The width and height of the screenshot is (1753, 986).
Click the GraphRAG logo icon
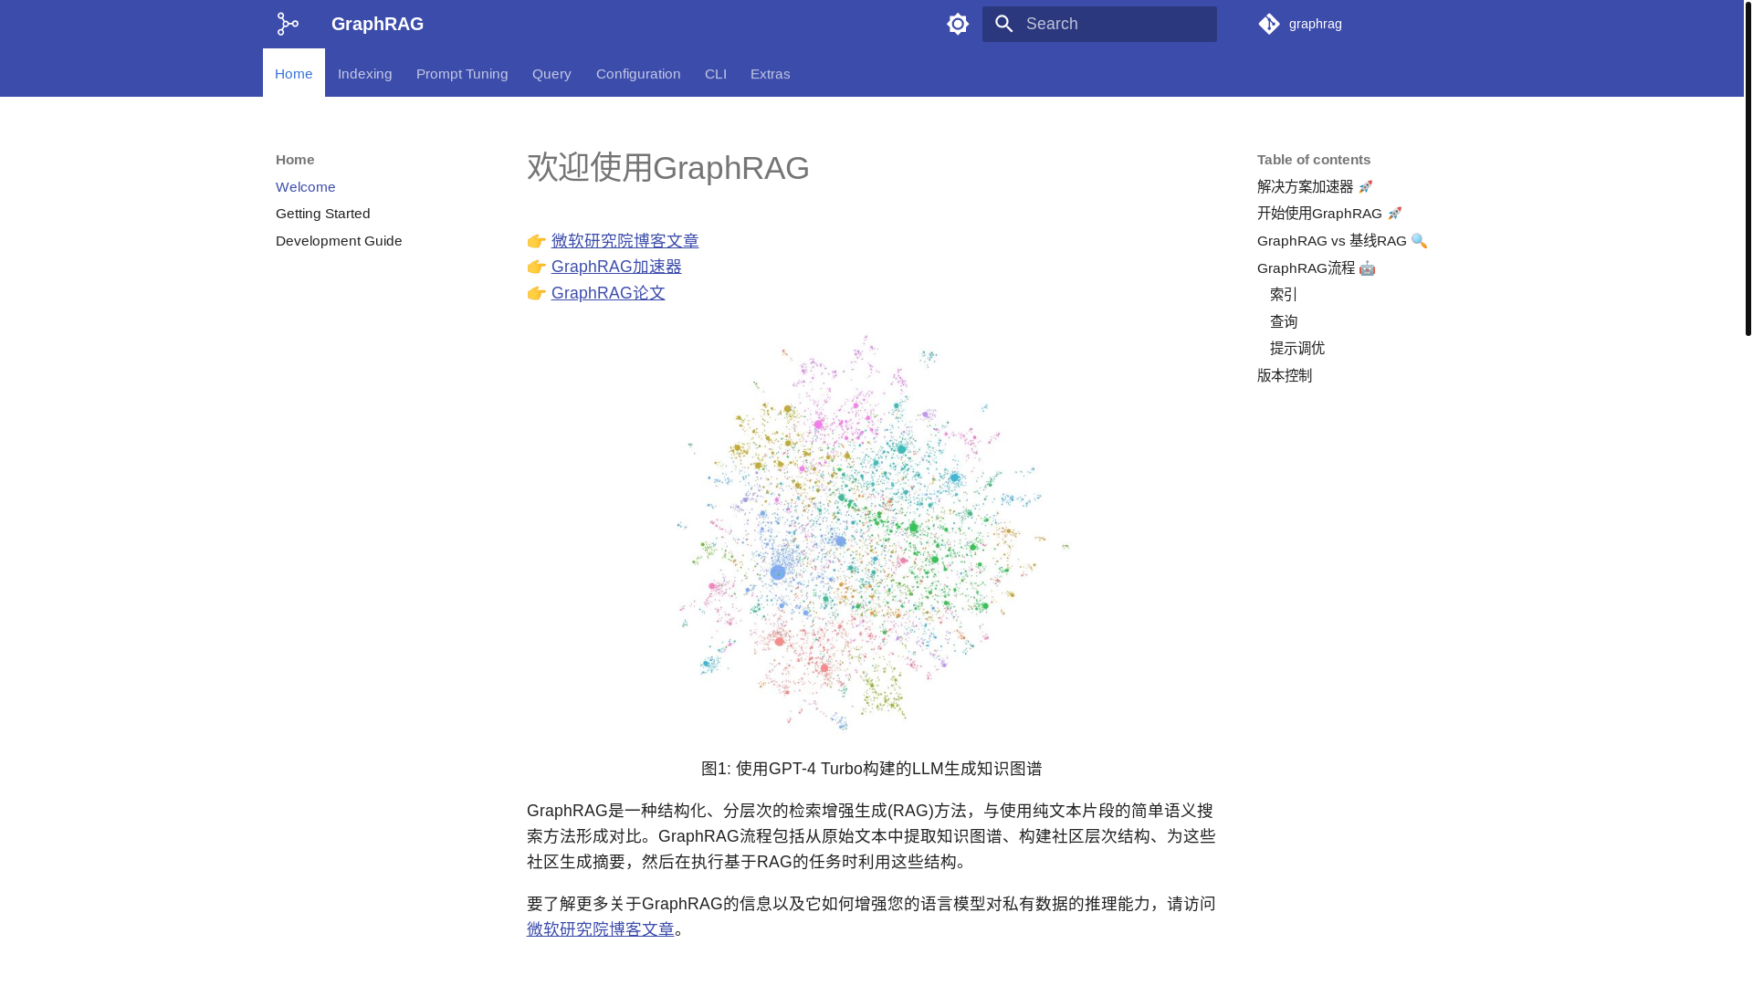pyautogui.click(x=288, y=24)
